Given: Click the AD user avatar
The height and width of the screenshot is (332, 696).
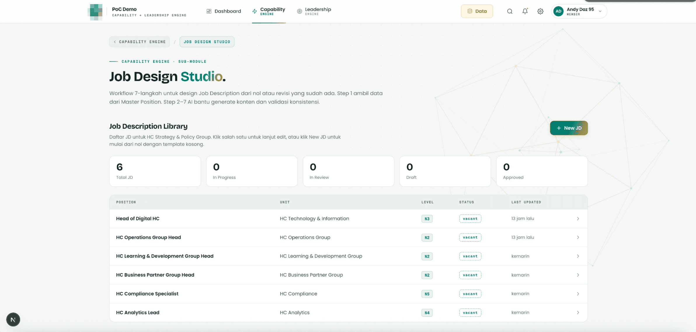Looking at the screenshot, I should pos(558,11).
